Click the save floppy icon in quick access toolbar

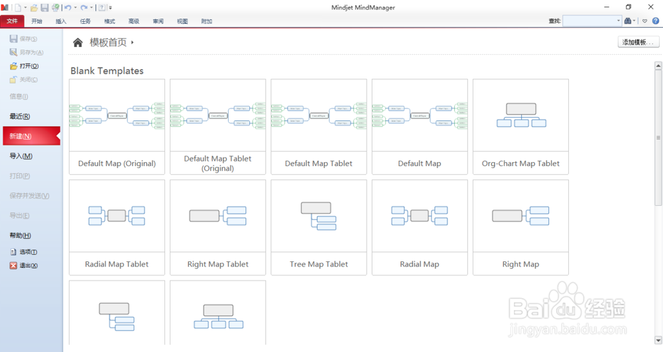[x=44, y=7]
